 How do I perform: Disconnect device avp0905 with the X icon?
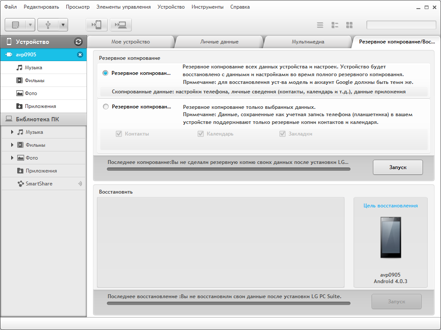tap(80, 55)
